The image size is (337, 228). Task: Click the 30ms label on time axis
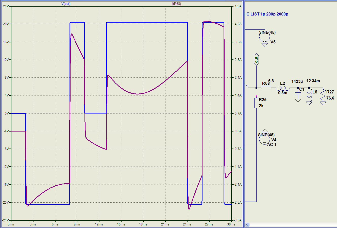point(231,224)
